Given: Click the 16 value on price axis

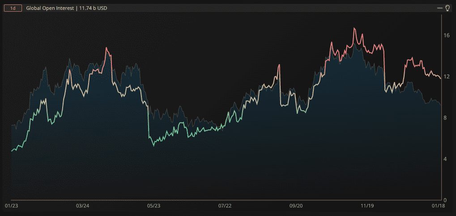Looking at the screenshot, I should tap(446, 35).
